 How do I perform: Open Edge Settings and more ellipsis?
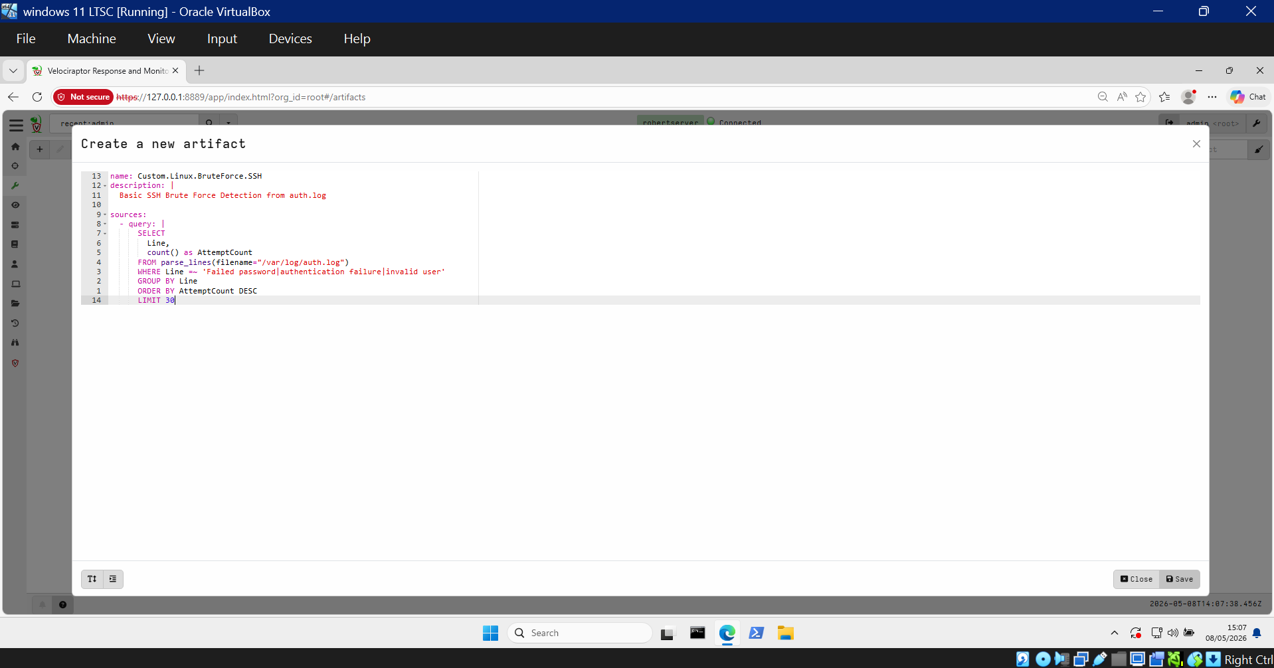click(1212, 97)
